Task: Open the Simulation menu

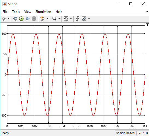Action: 43,12
